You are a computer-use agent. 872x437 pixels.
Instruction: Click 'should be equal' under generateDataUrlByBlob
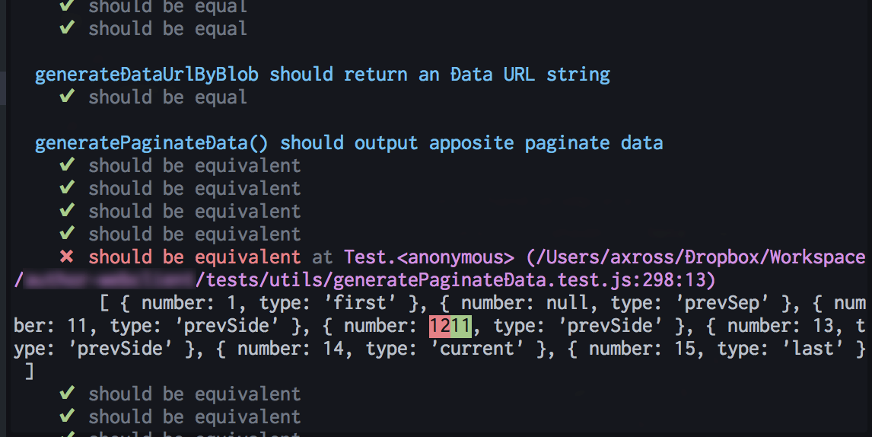(167, 97)
